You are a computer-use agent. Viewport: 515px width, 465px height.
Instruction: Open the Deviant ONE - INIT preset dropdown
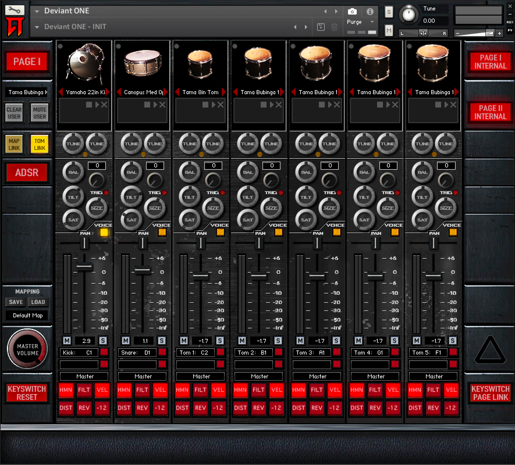pos(37,27)
